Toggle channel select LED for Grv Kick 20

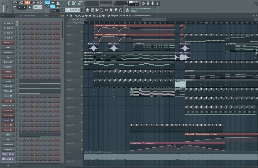[x=17, y=23]
